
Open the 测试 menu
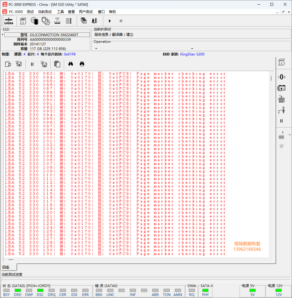click(30, 12)
